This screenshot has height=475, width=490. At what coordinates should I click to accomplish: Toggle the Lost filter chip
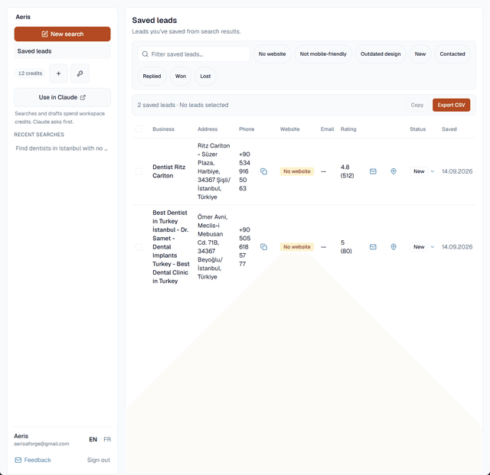(x=205, y=76)
